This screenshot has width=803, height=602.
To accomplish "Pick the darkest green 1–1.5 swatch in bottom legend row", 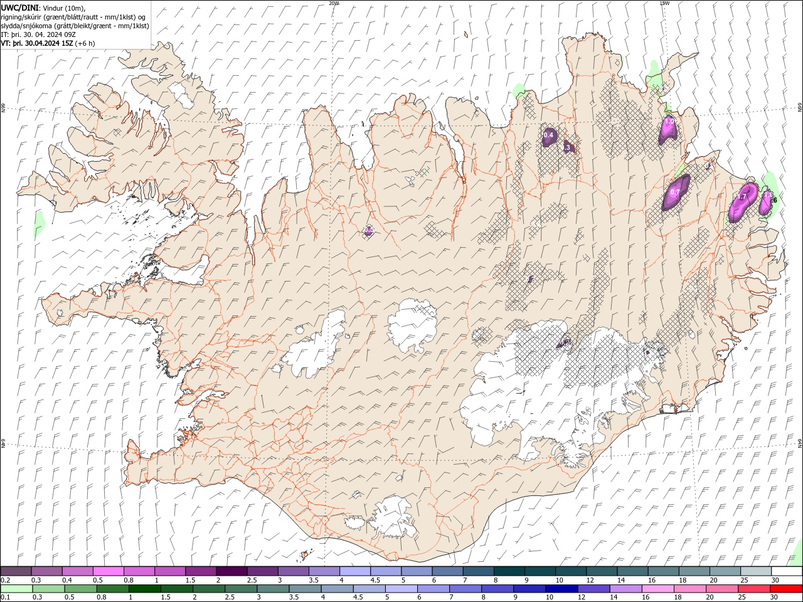I will click(144, 589).
